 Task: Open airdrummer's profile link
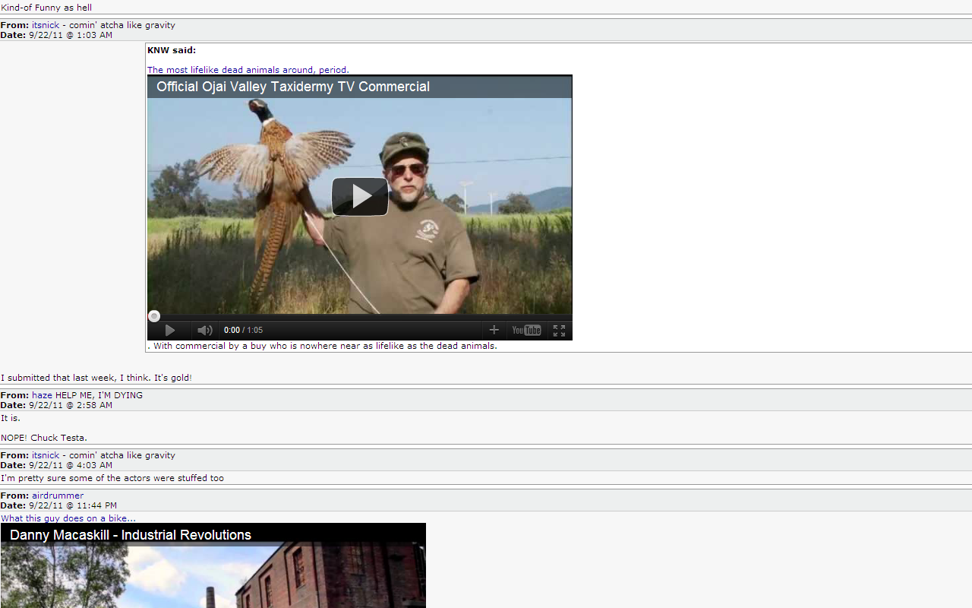[x=58, y=496]
